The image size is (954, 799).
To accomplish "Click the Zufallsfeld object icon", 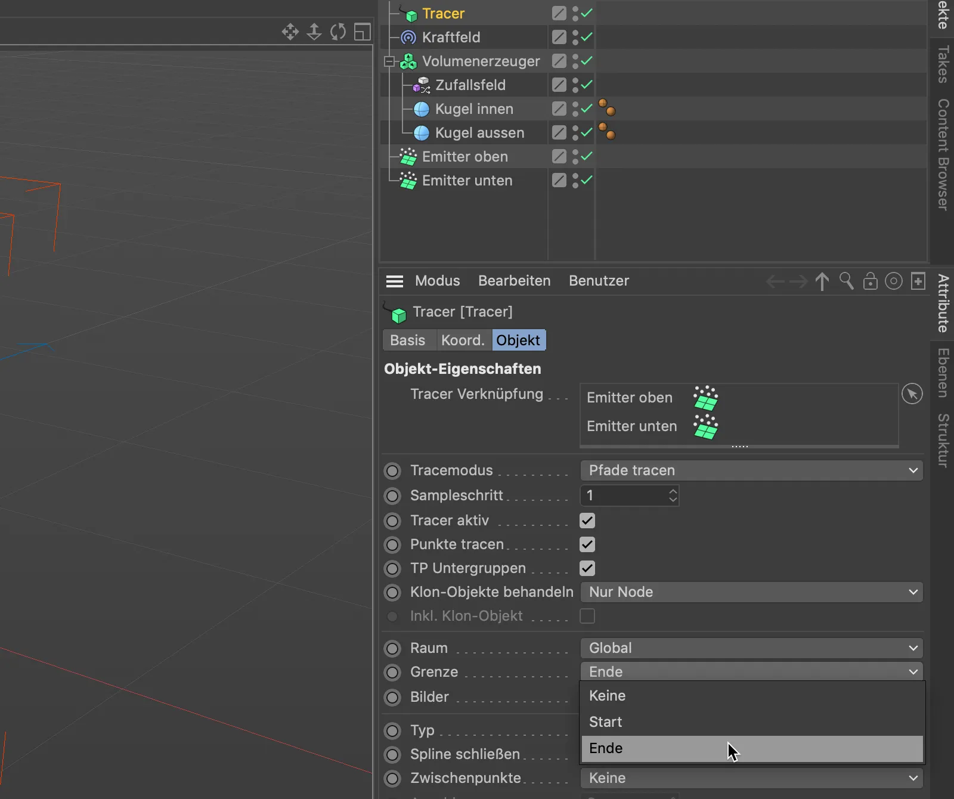I will click(x=422, y=85).
